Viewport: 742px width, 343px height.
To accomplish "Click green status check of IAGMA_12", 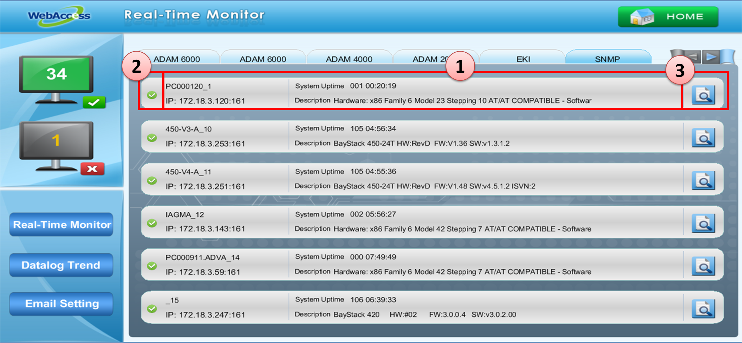I will pyautogui.click(x=152, y=223).
